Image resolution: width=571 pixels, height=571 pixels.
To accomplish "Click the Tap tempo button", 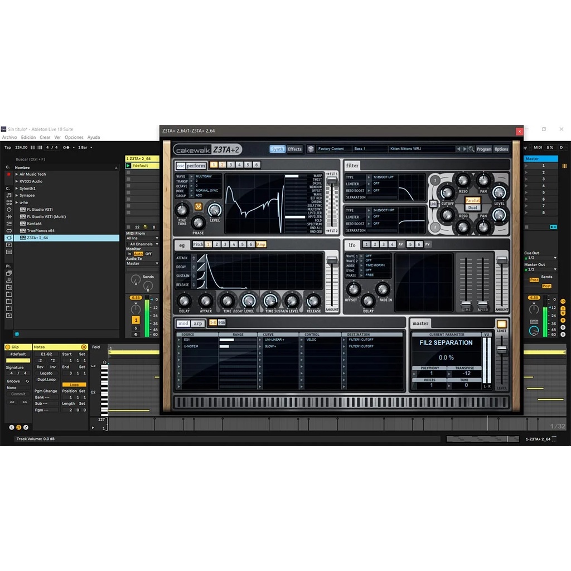I will click(x=8, y=147).
